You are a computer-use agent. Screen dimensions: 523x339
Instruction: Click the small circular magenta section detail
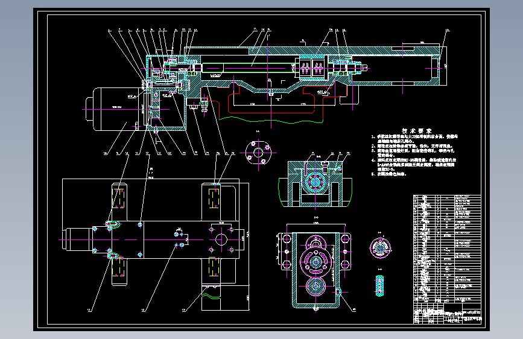pyautogui.click(x=380, y=249)
